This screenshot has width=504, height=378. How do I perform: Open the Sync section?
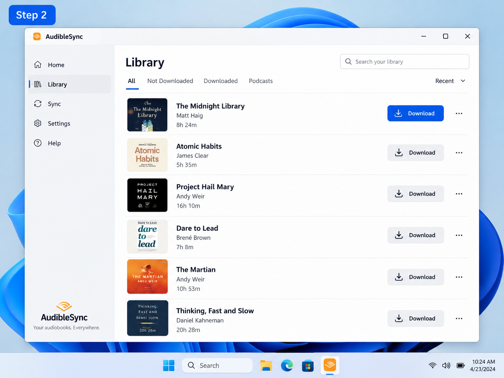pyautogui.click(x=69, y=104)
